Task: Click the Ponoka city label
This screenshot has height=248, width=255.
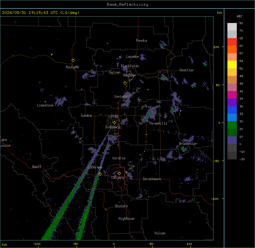Action: [x=141, y=41]
